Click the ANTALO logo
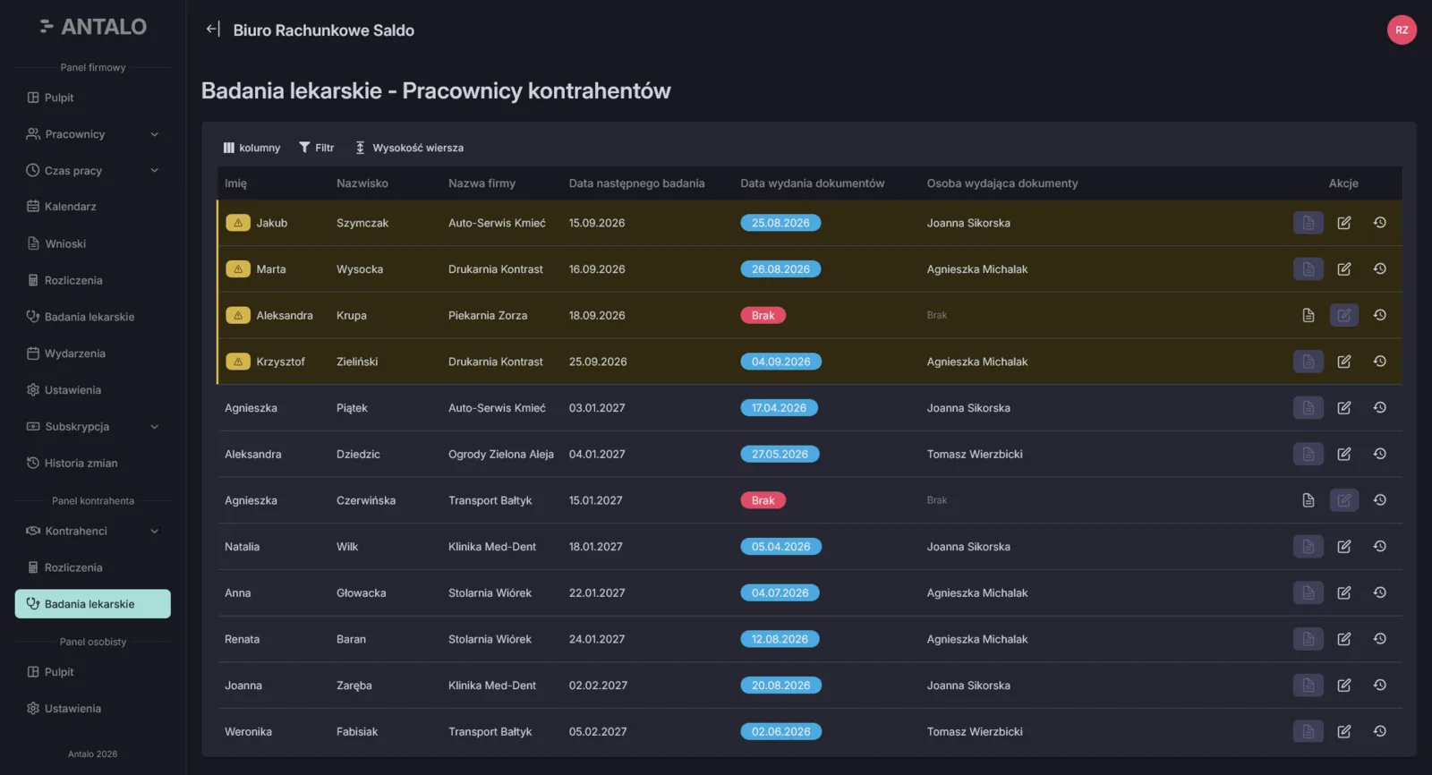 (93, 27)
